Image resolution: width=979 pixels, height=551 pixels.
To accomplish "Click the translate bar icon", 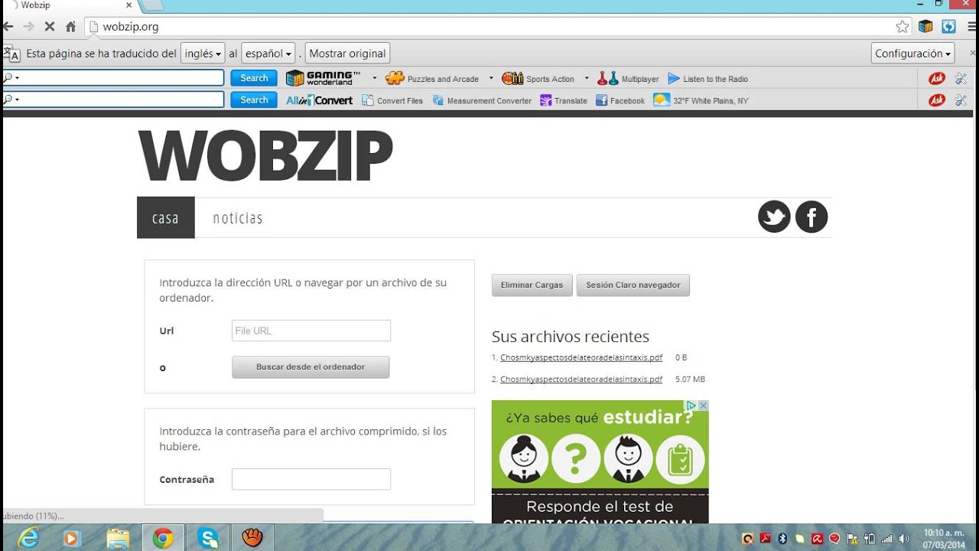I will click(11, 54).
